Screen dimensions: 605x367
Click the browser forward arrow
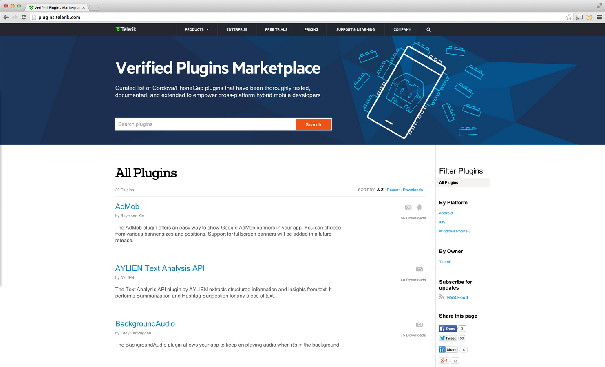15,17
